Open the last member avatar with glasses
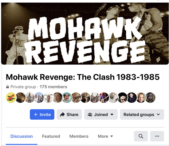The height and width of the screenshot is (146, 169). pos(150,97)
